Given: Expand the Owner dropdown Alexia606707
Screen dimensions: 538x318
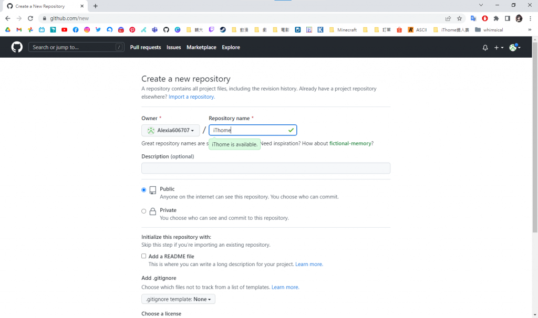Looking at the screenshot, I should [x=171, y=130].
